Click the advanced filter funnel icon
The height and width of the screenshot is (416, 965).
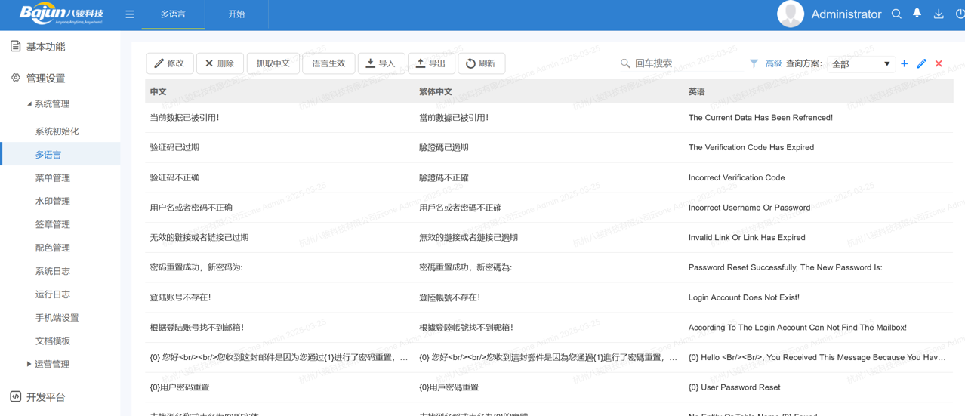tap(754, 64)
